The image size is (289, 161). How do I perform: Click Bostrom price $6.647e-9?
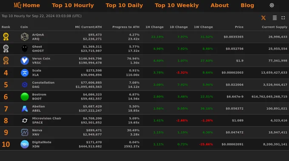pyautogui.click(x=235, y=96)
